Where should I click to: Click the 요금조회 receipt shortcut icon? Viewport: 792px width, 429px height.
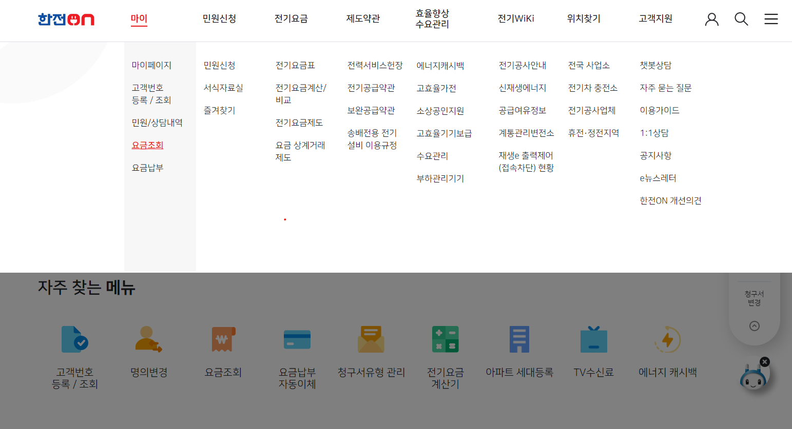tap(223, 339)
